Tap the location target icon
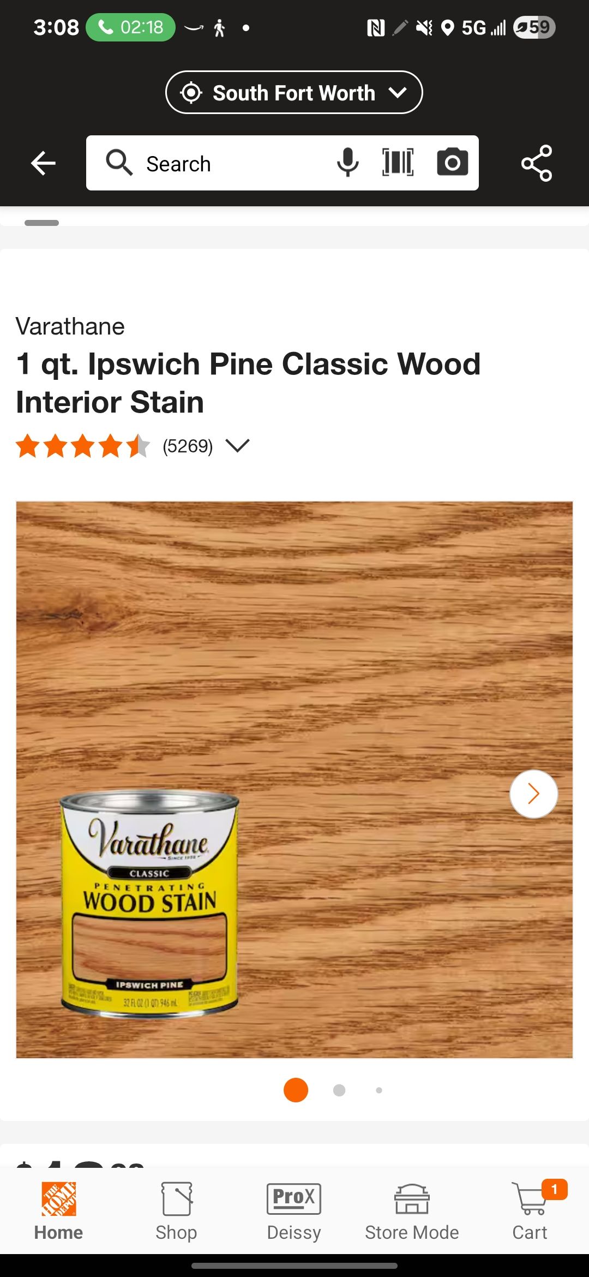The width and height of the screenshot is (589, 1277). (191, 93)
